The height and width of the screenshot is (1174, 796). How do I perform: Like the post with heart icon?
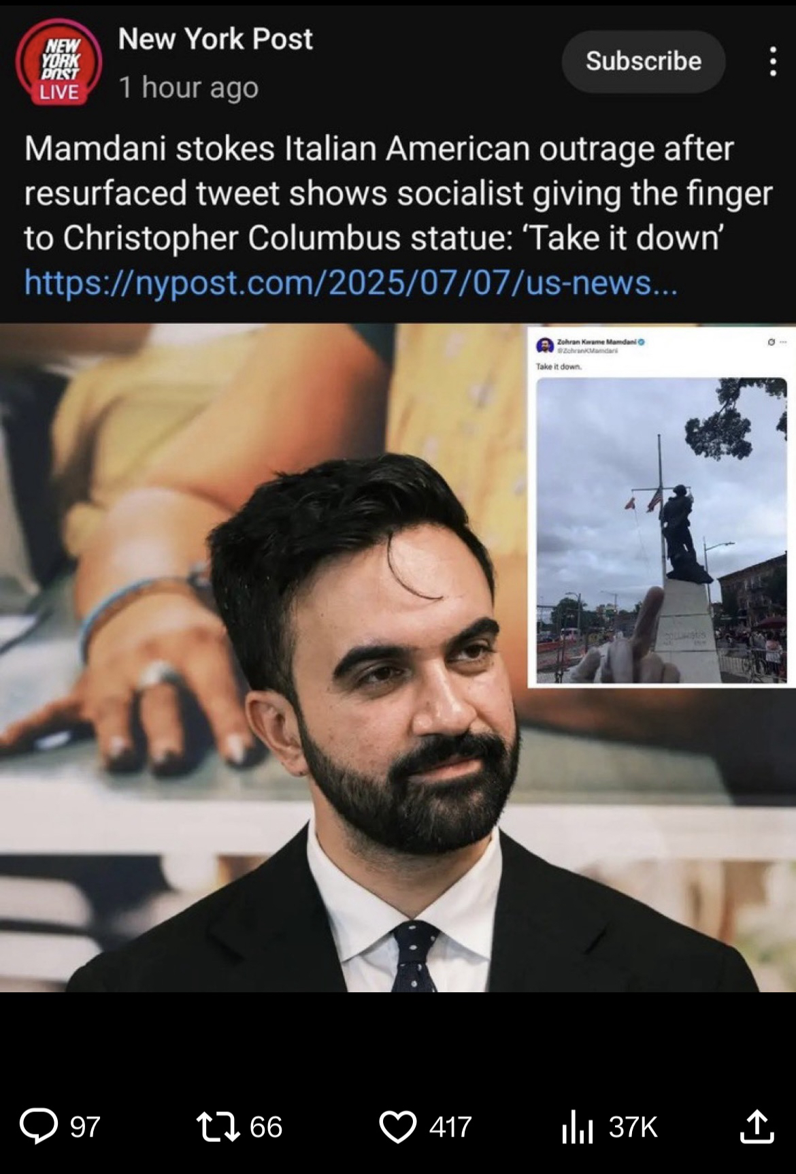[x=398, y=1126]
